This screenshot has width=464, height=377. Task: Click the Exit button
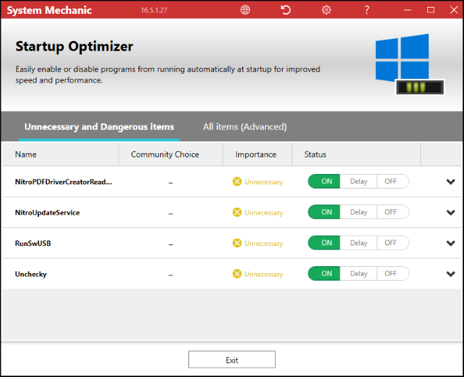pyautogui.click(x=232, y=360)
